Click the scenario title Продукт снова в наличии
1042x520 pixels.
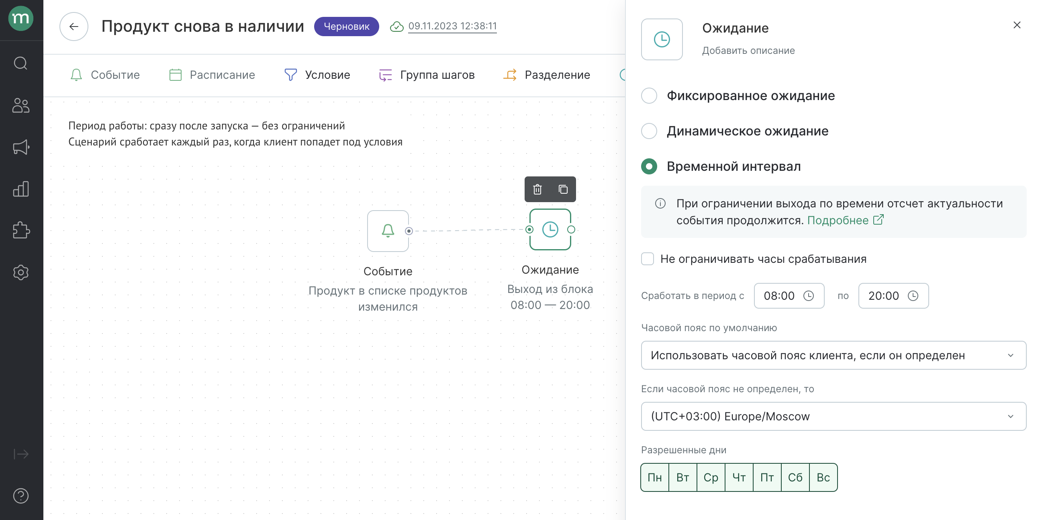point(203,27)
